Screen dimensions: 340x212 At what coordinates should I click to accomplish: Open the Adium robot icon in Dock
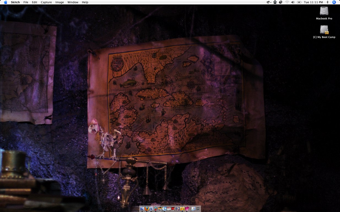click(156, 209)
